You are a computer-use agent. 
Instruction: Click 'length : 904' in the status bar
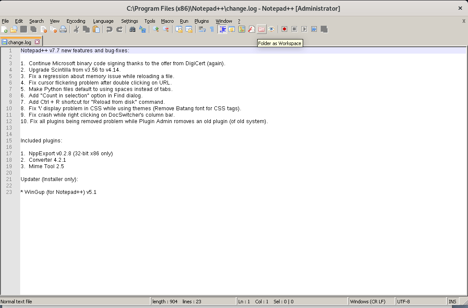tap(165, 302)
